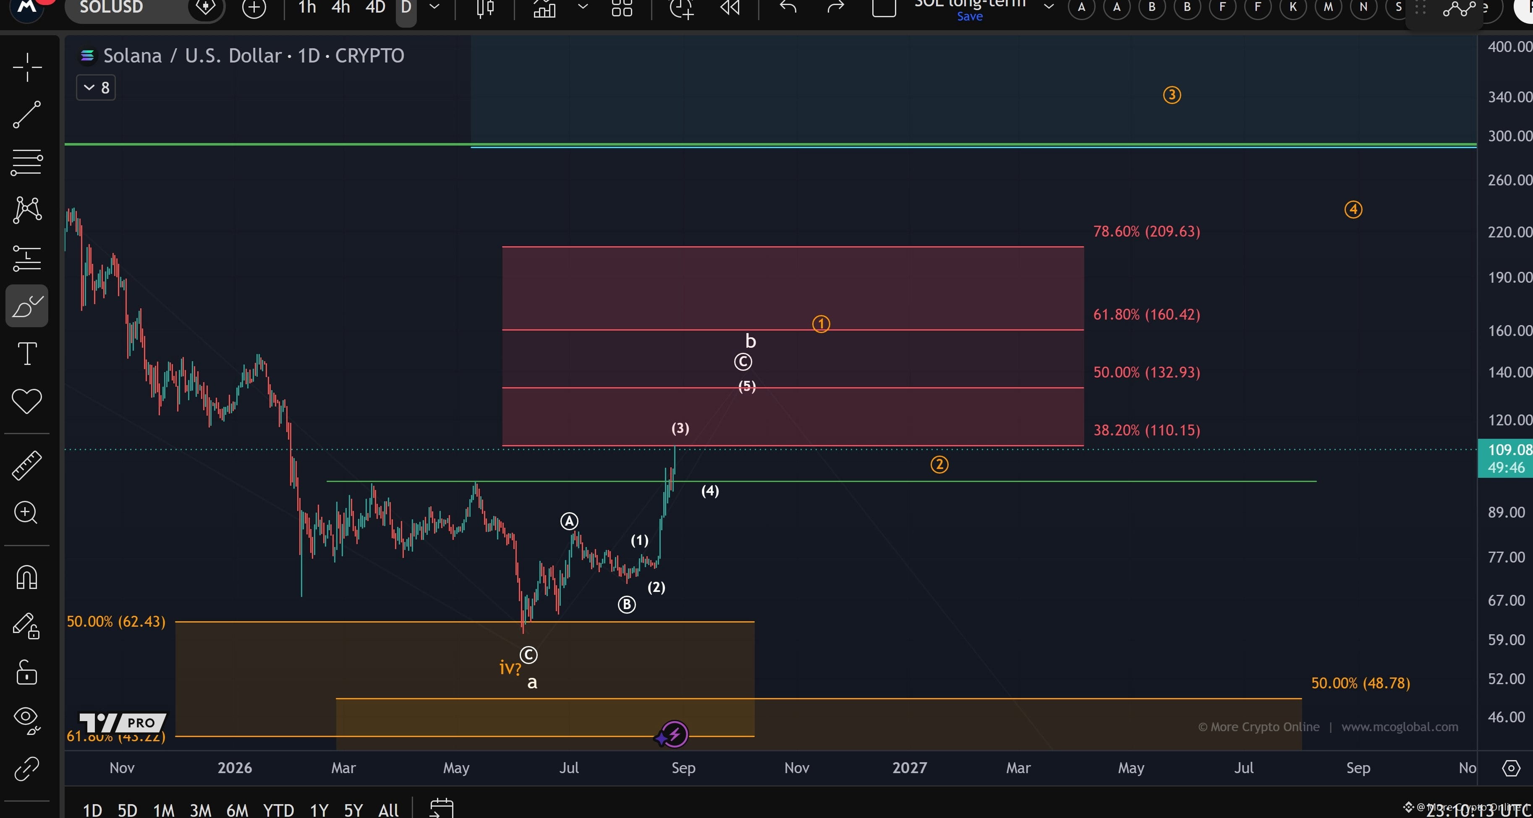
Task: Create a new price alert
Action: pyautogui.click(x=682, y=8)
